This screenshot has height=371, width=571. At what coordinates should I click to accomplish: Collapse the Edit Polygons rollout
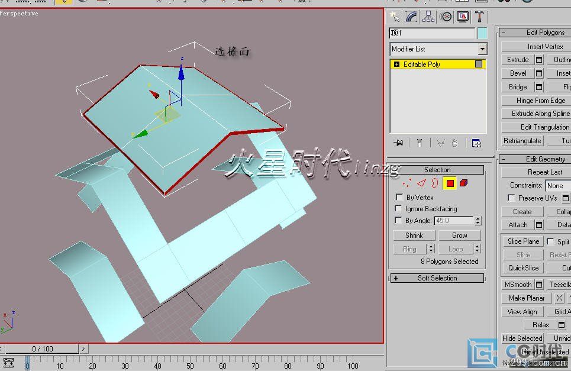(535, 33)
